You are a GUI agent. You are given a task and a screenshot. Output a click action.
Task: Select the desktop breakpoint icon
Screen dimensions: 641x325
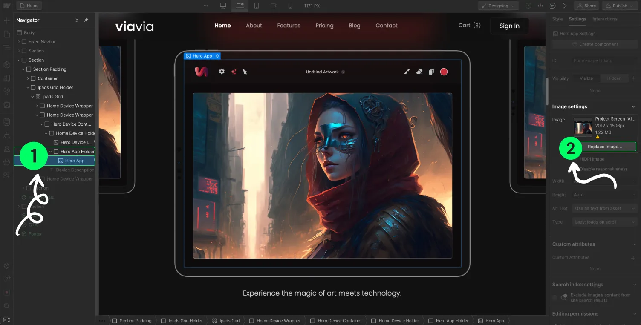[x=223, y=6]
